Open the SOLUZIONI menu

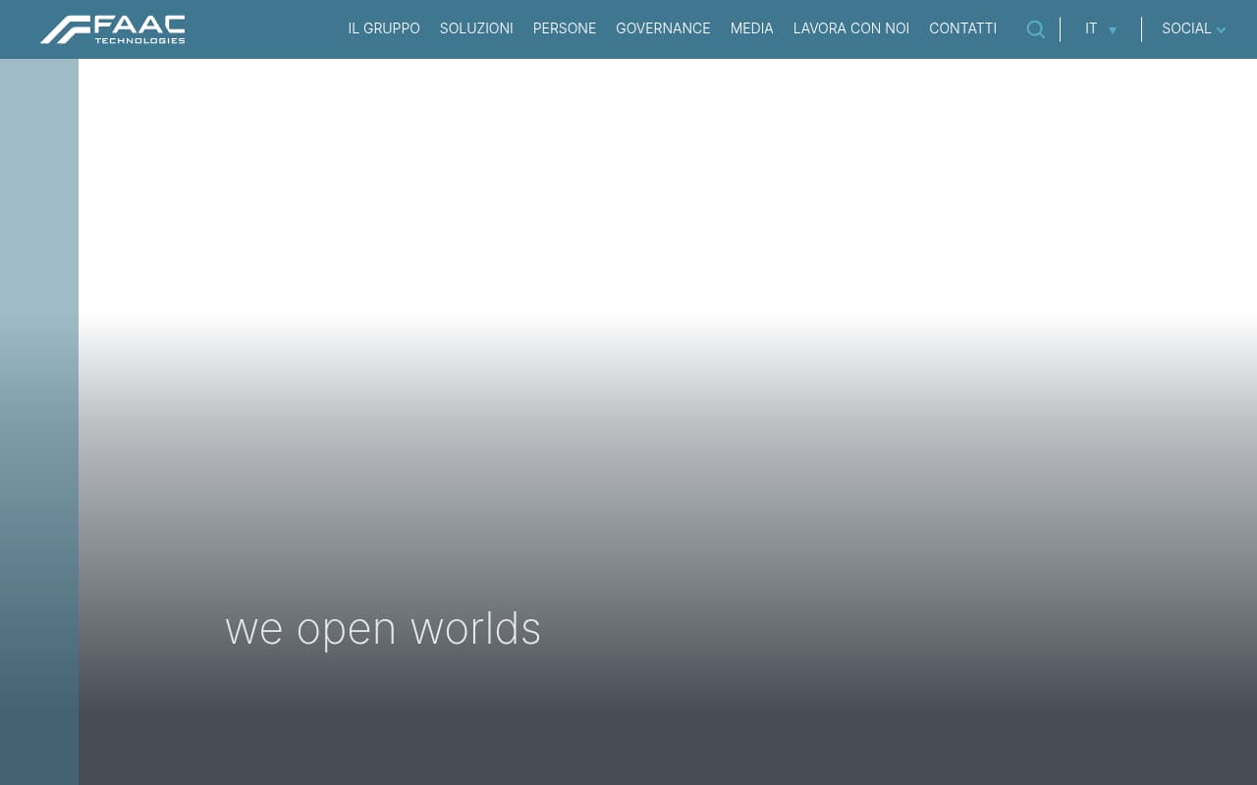[476, 28]
